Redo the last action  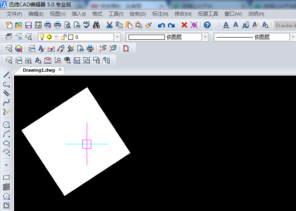click(x=171, y=25)
